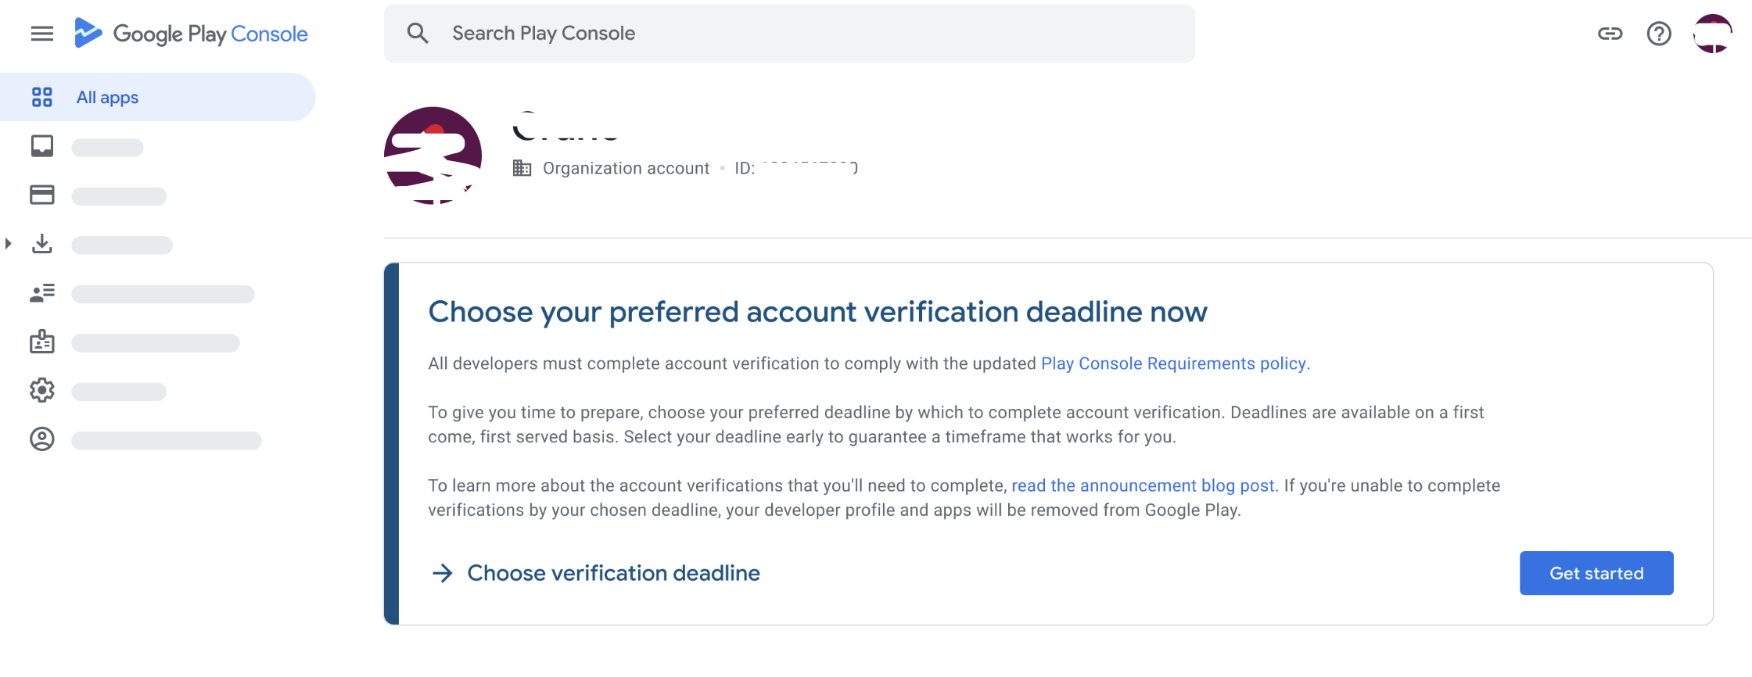1752x677 pixels.
Task: Click the Get started button
Action: pyautogui.click(x=1596, y=573)
